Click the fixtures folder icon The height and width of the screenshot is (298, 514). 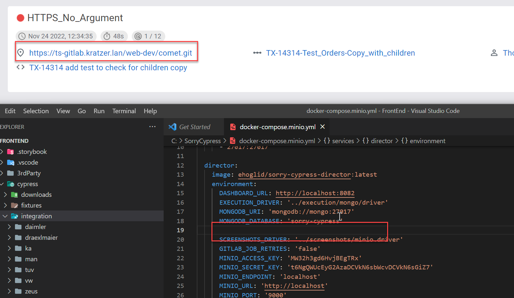[14, 205]
